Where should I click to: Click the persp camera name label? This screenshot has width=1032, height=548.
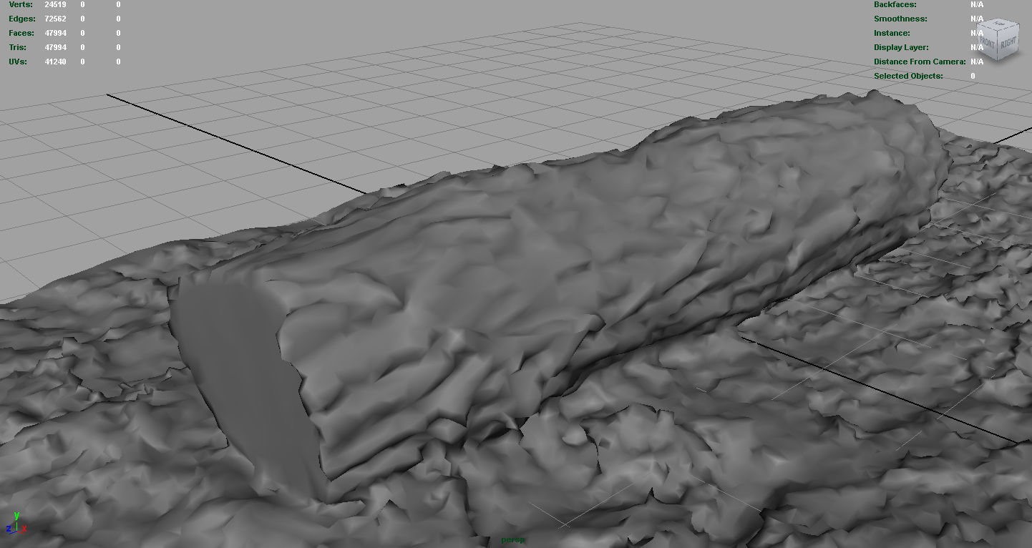pos(512,539)
